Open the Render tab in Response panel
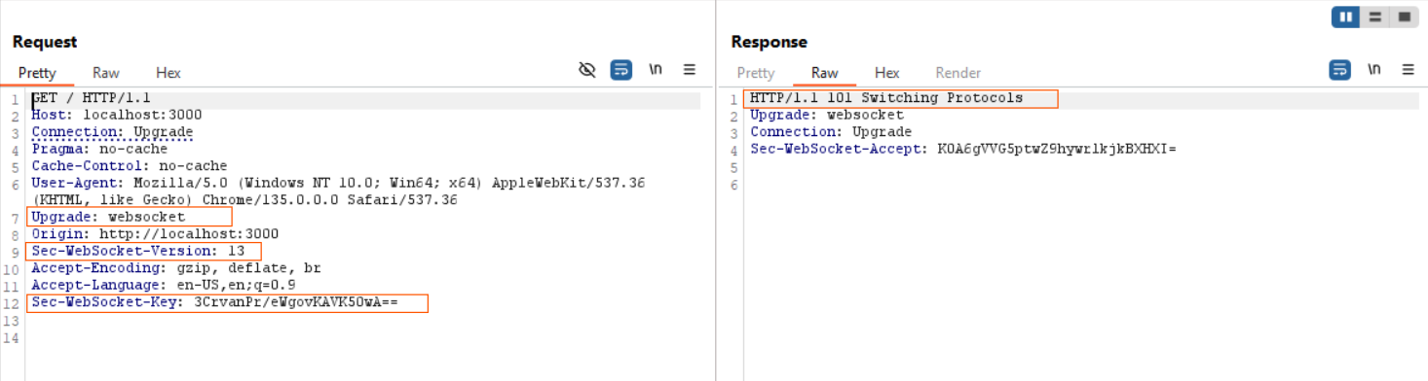The height and width of the screenshot is (381, 1428). 958,73
